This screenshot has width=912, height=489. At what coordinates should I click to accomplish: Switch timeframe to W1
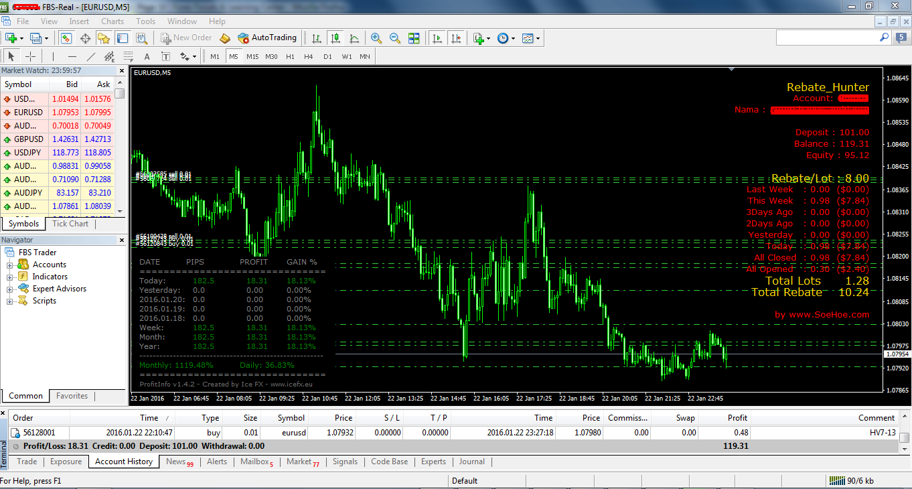tap(346, 56)
